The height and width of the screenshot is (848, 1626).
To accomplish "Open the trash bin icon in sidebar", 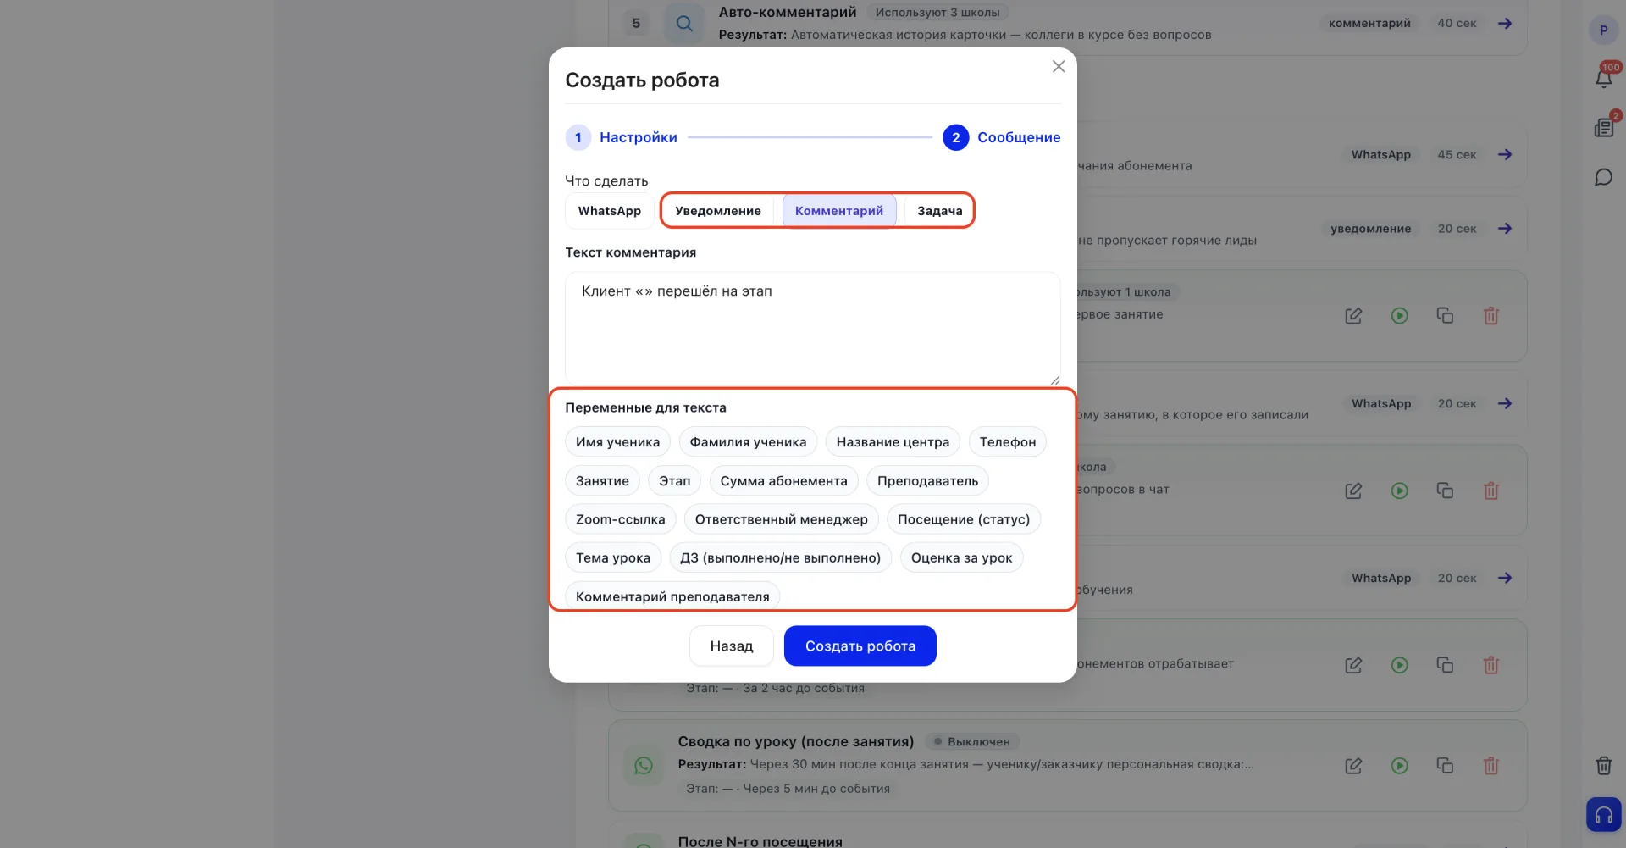I will pos(1603,766).
